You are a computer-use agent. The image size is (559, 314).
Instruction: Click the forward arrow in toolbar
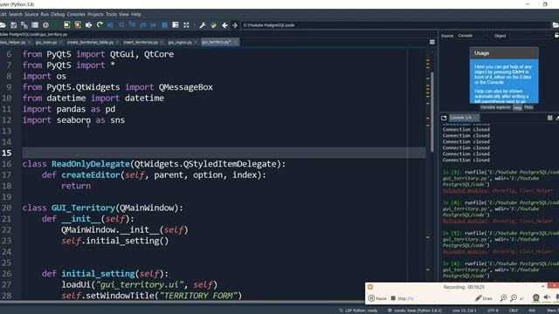pyautogui.click(x=235, y=25)
